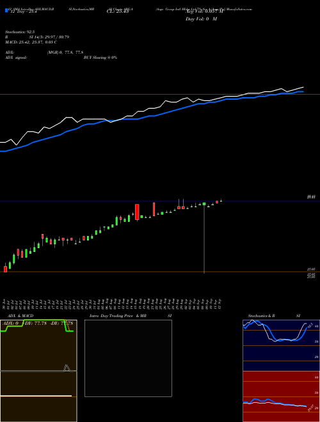Click the empty Intra Day Trading chart box
This screenshot has width=320, height=422.
tap(128, 358)
